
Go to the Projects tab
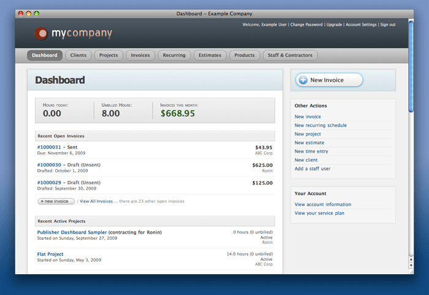tap(108, 55)
